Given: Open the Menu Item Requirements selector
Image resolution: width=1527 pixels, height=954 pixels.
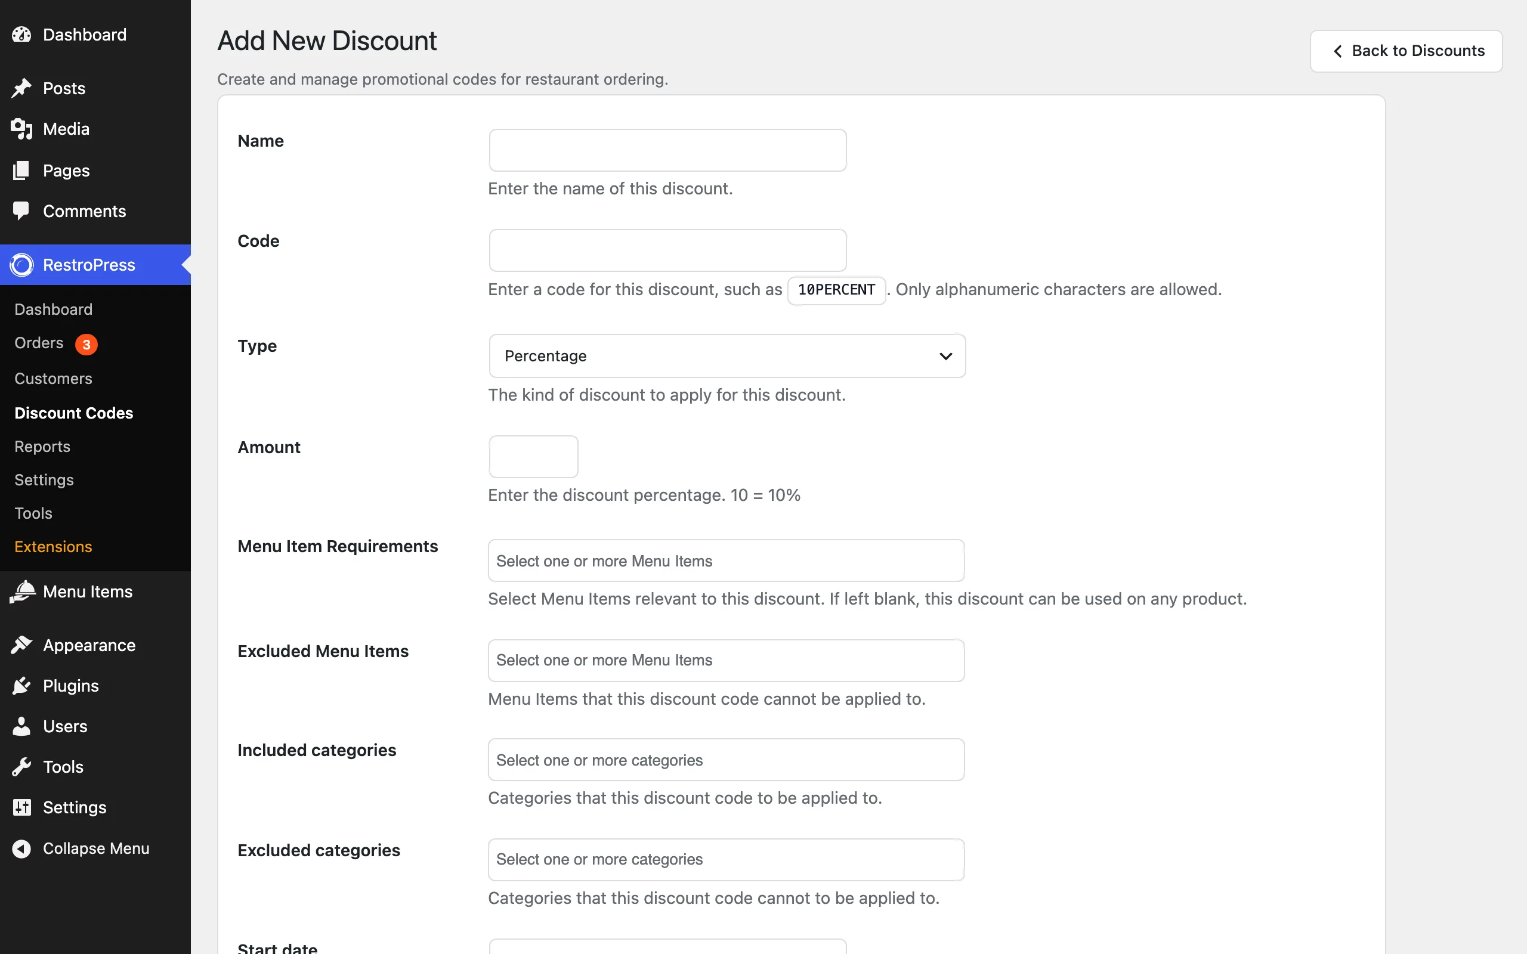Looking at the screenshot, I should coord(727,560).
